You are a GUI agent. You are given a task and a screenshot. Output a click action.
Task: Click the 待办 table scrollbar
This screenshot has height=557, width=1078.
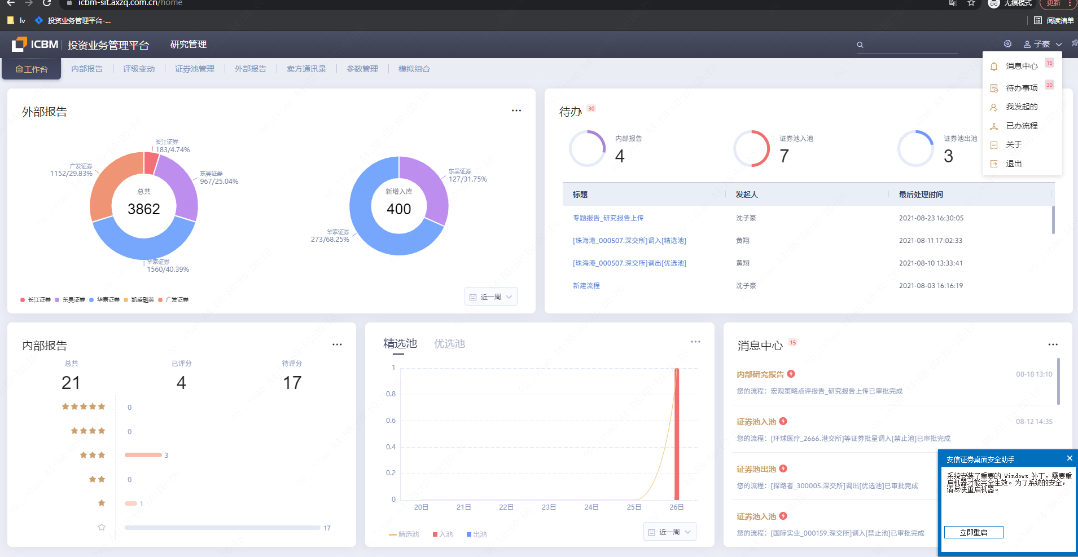click(1053, 220)
